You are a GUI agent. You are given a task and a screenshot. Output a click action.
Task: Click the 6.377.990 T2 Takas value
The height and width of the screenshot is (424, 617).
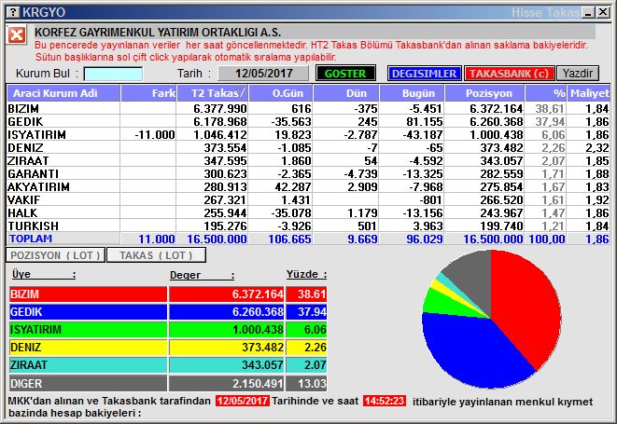coord(220,108)
